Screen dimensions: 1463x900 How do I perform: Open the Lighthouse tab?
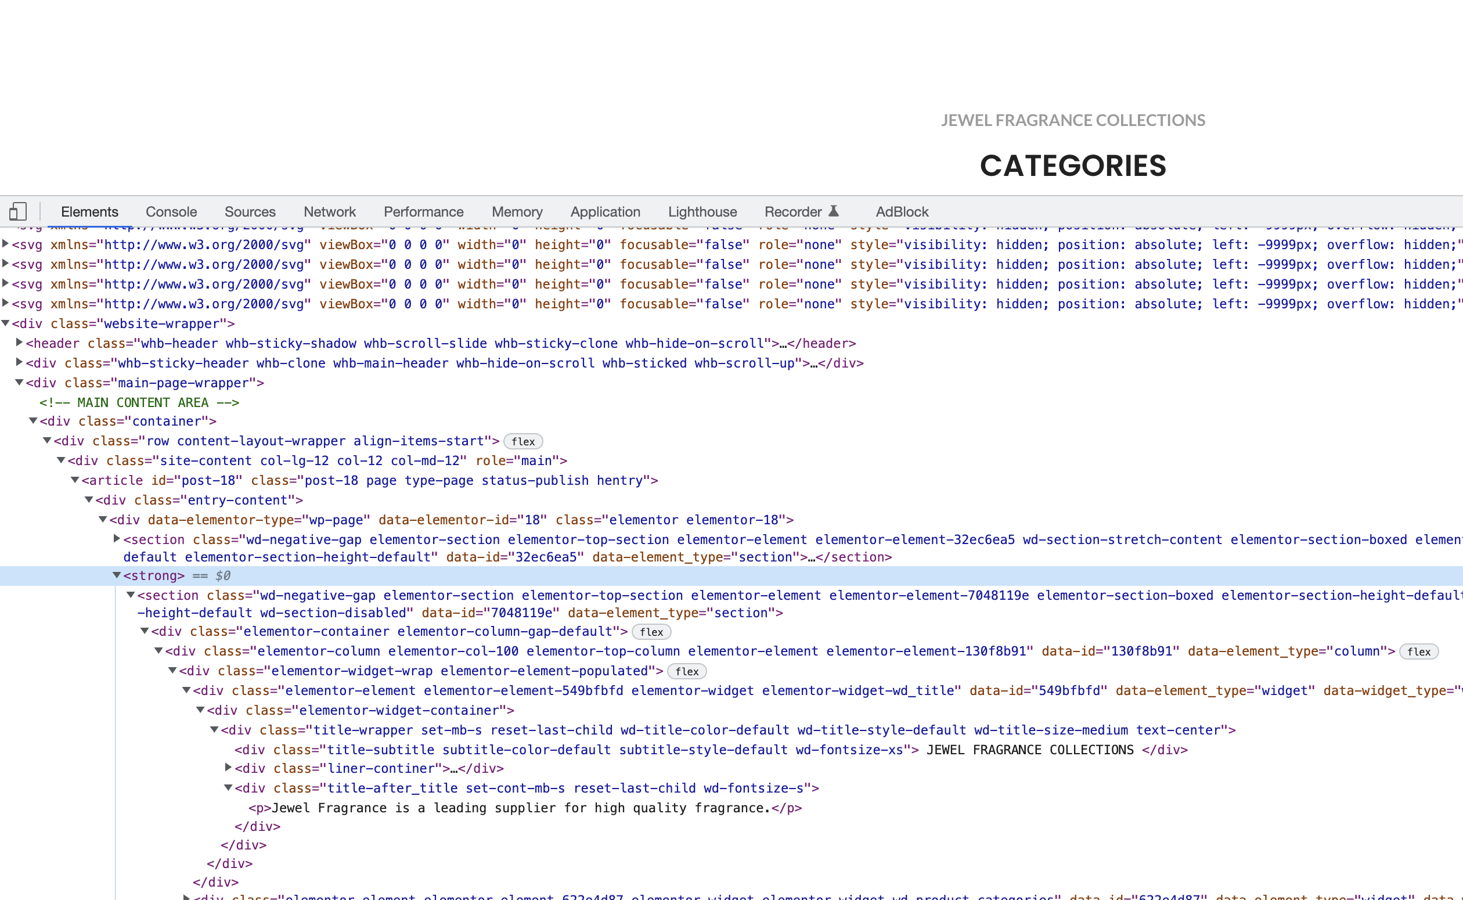(701, 211)
